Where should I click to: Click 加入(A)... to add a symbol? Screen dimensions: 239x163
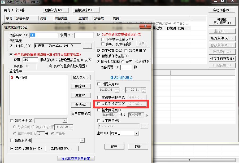pyautogui.click(x=81, y=78)
